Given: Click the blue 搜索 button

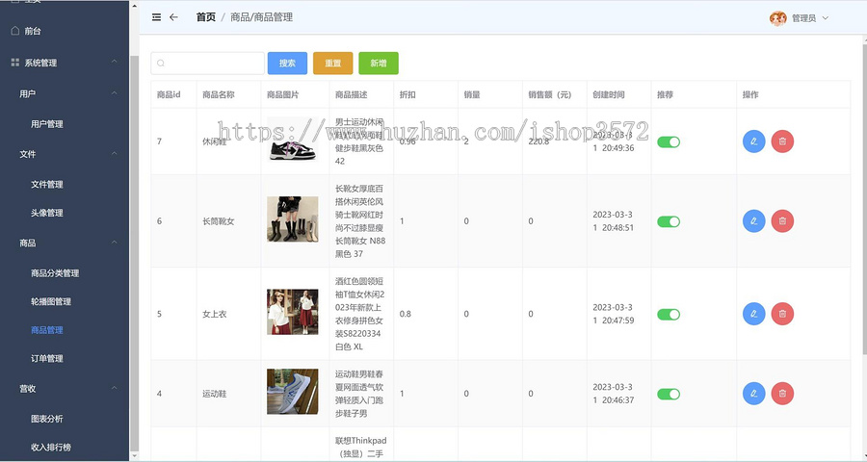Looking at the screenshot, I should coord(287,63).
